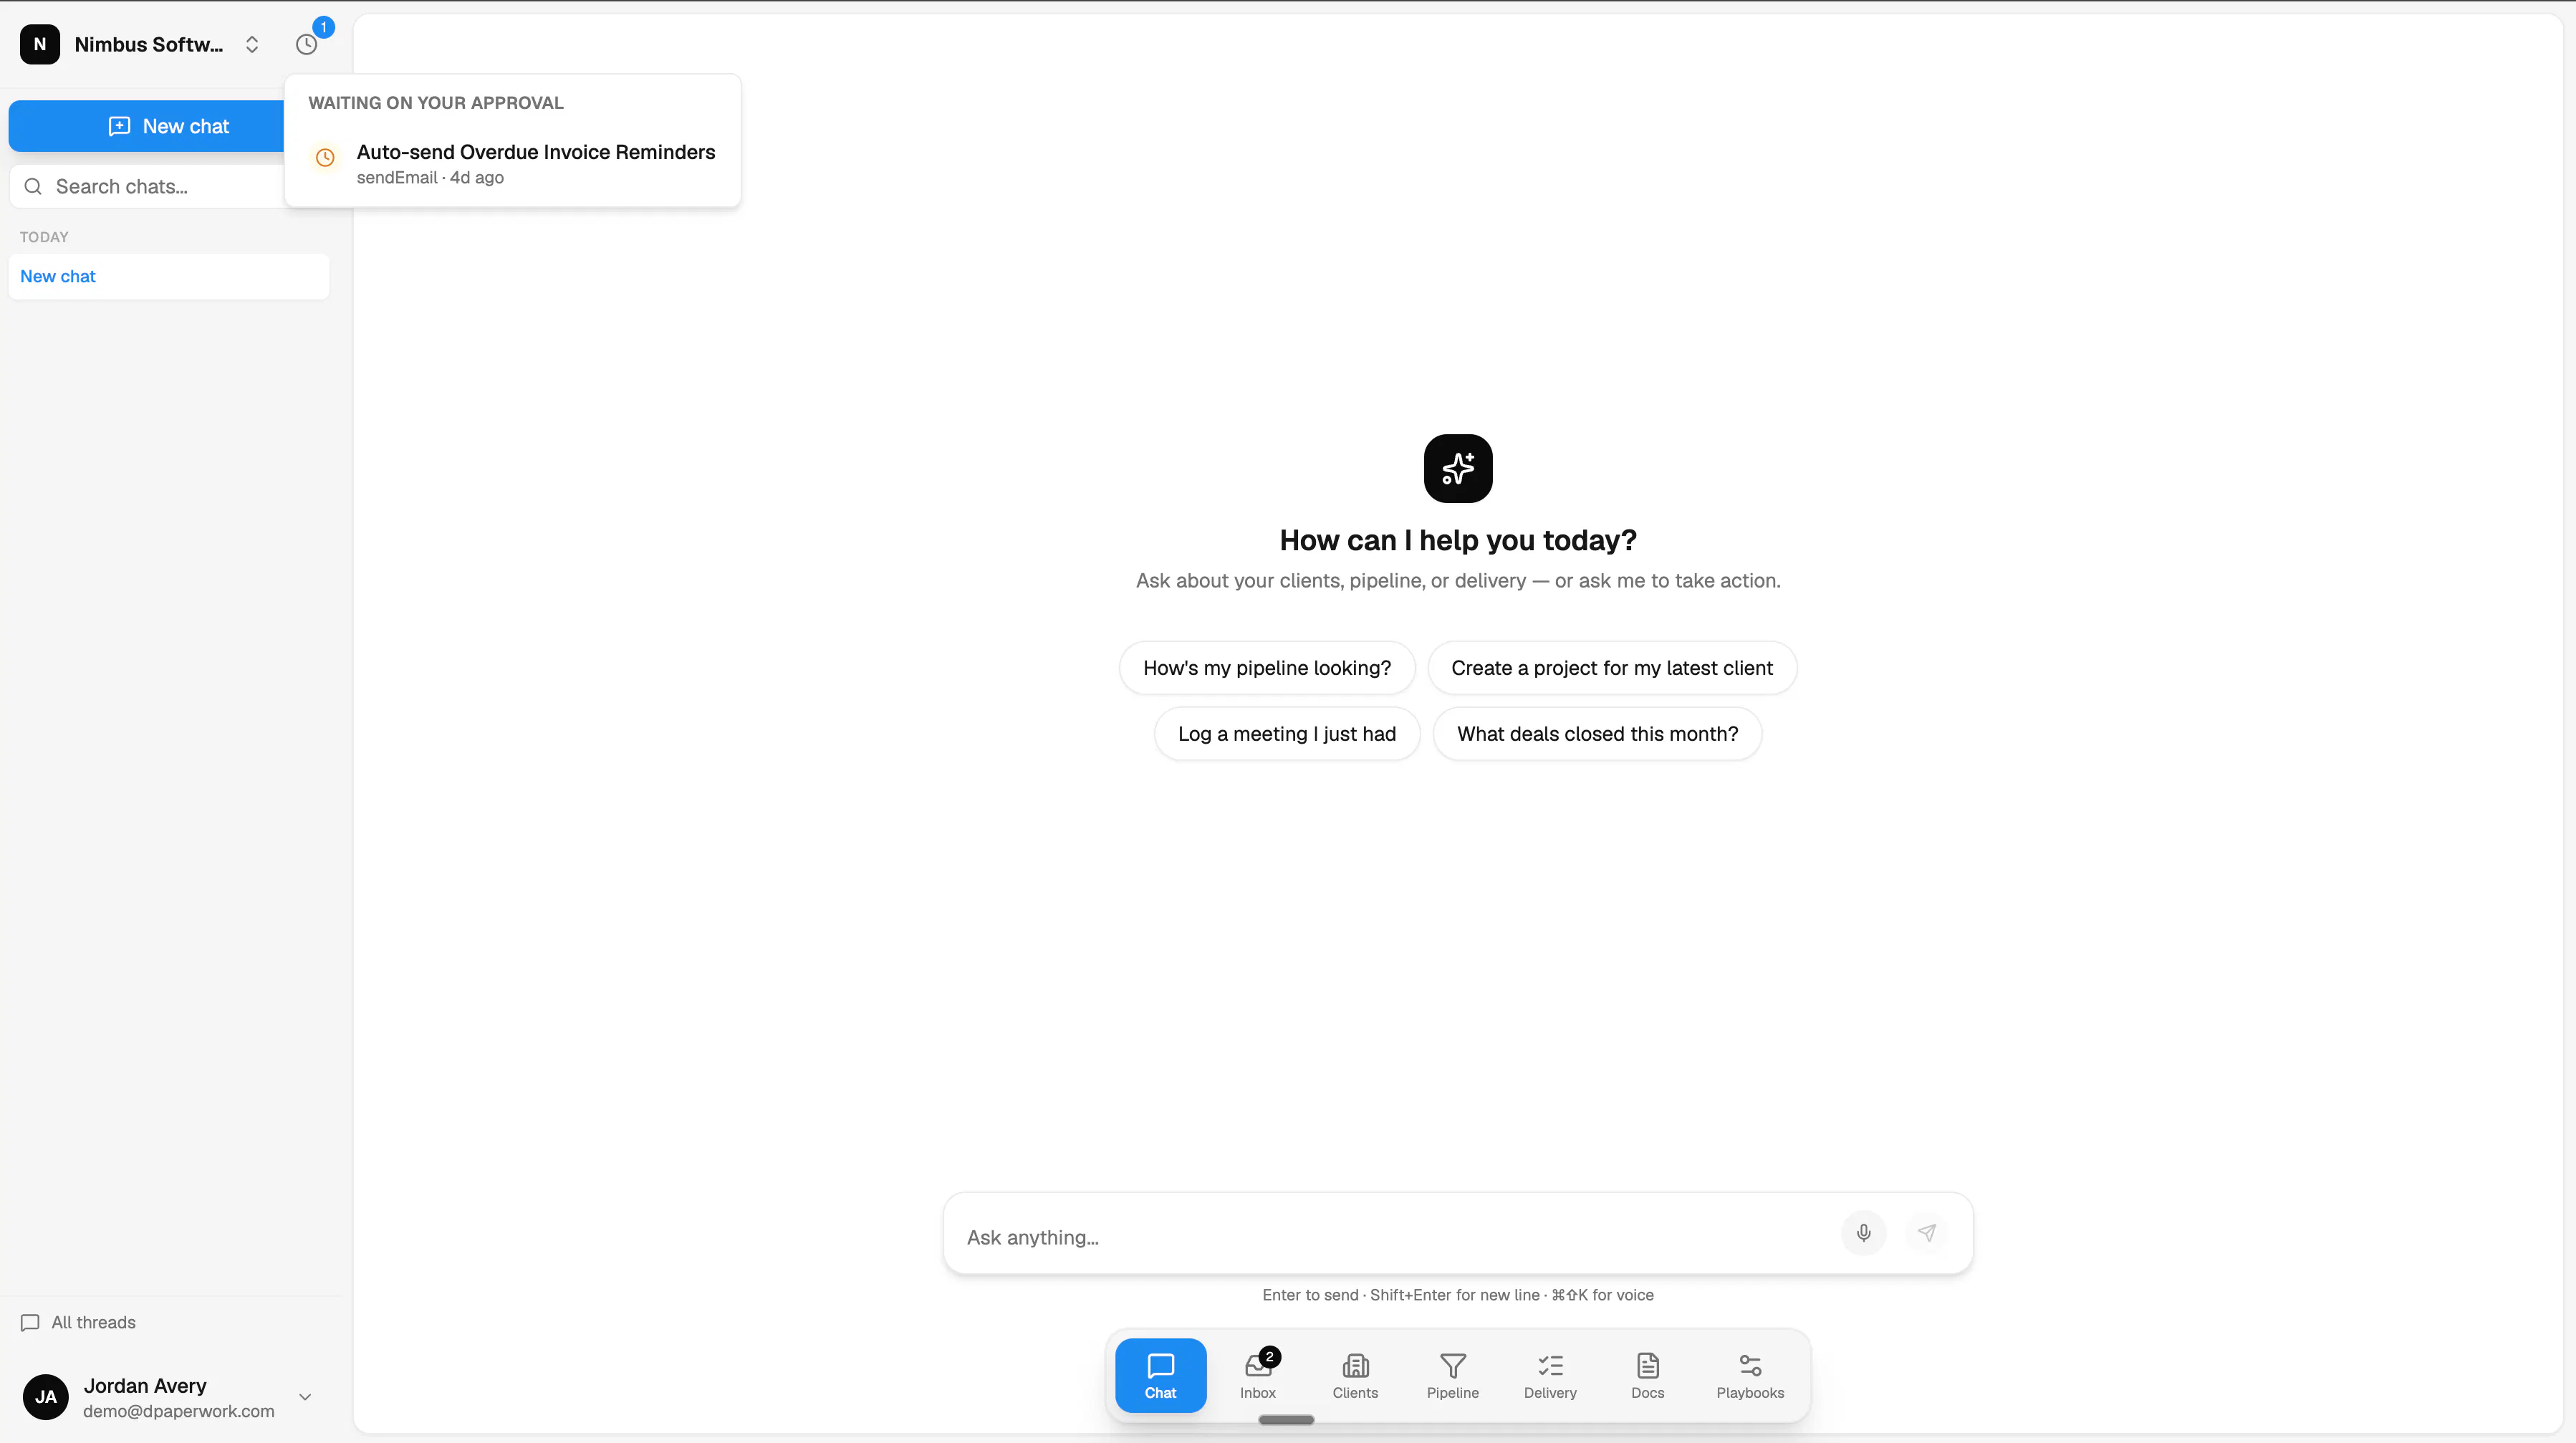Screen dimensions: 2576x1443
Task: Open the Clients tab
Action: [1355, 1376]
